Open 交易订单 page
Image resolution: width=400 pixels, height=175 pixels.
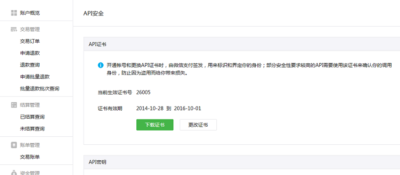coord(30,41)
